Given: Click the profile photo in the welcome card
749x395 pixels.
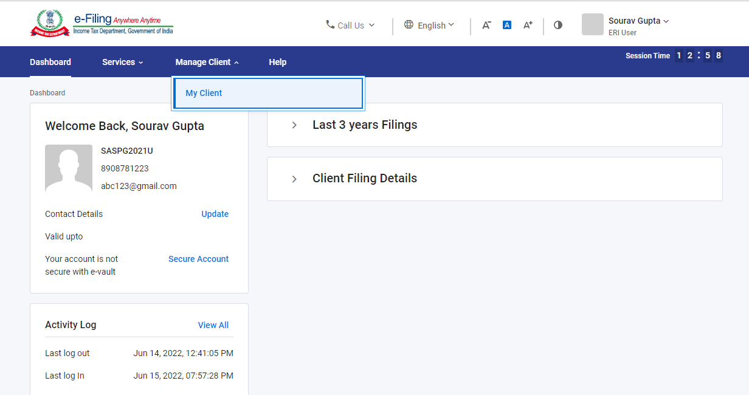Looking at the screenshot, I should click(68, 168).
